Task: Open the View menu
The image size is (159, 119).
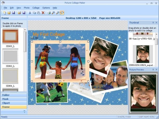Action: [19, 8]
